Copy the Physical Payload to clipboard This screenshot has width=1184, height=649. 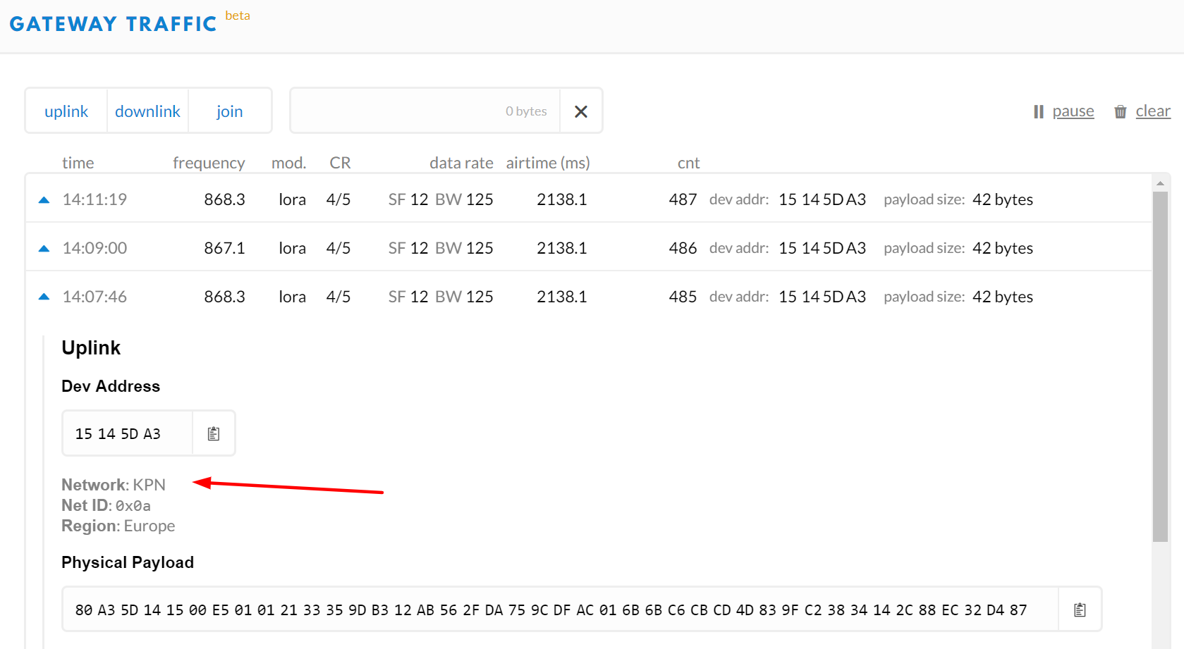(x=1080, y=610)
